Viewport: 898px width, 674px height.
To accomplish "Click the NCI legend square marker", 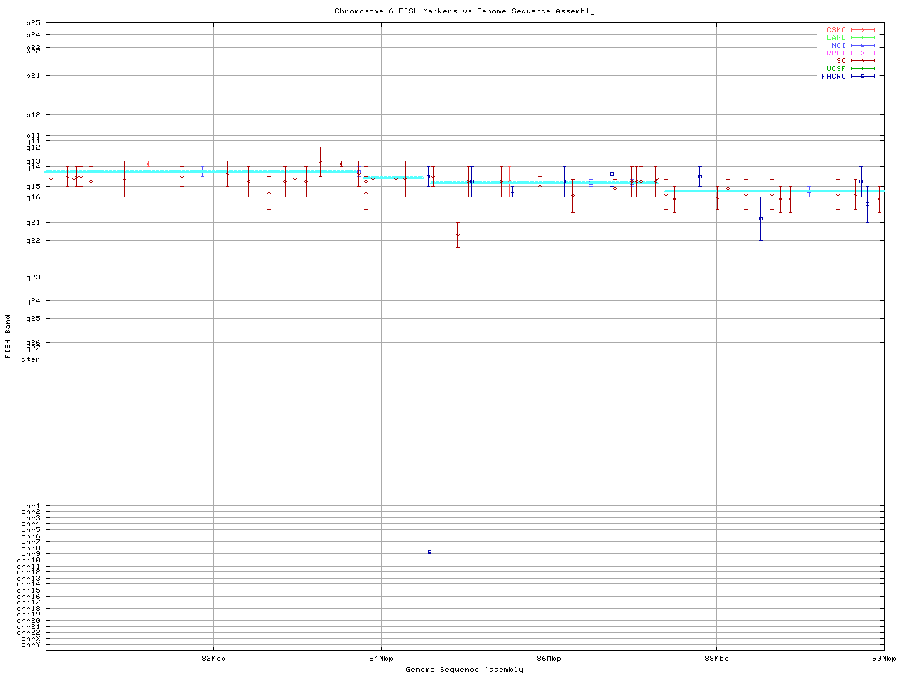I will 862,46.
